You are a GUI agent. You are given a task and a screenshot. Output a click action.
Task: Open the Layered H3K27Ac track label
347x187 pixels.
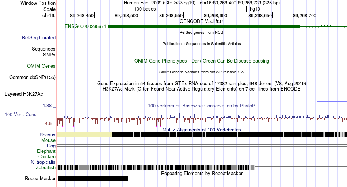[24, 94]
